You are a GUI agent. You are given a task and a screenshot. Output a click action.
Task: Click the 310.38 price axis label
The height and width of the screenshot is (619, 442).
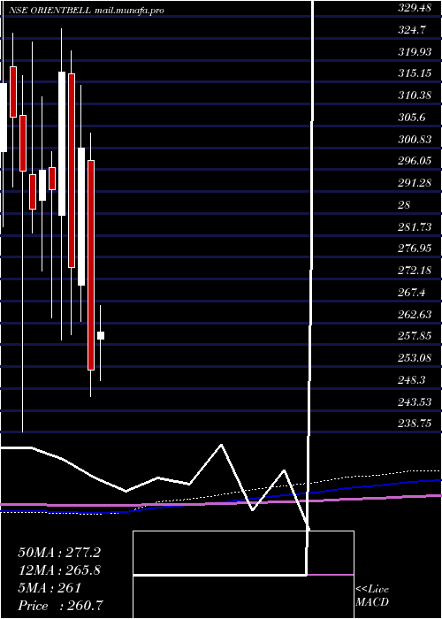pos(414,96)
